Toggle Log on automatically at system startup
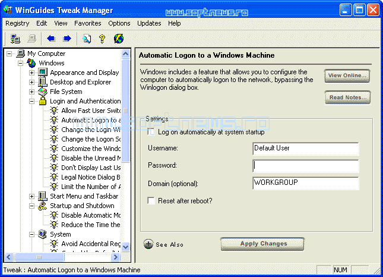Viewport: 383px width, 277px height. [x=151, y=132]
